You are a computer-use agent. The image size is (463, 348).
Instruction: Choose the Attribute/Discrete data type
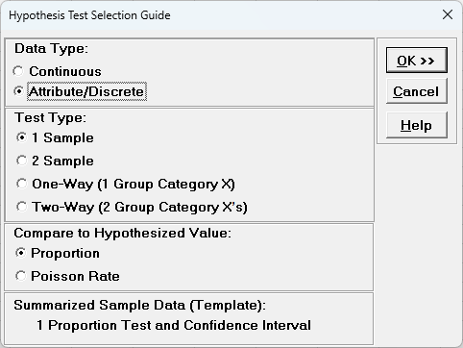point(80,91)
